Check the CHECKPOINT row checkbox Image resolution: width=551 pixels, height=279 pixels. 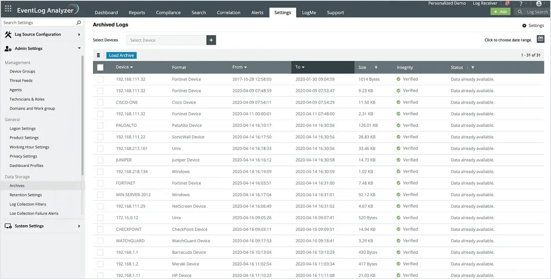100,229
